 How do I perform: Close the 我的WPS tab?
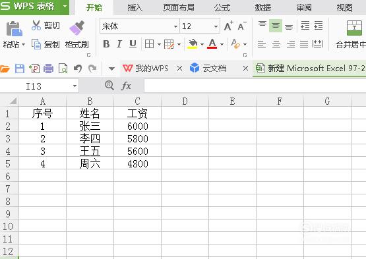click(179, 69)
